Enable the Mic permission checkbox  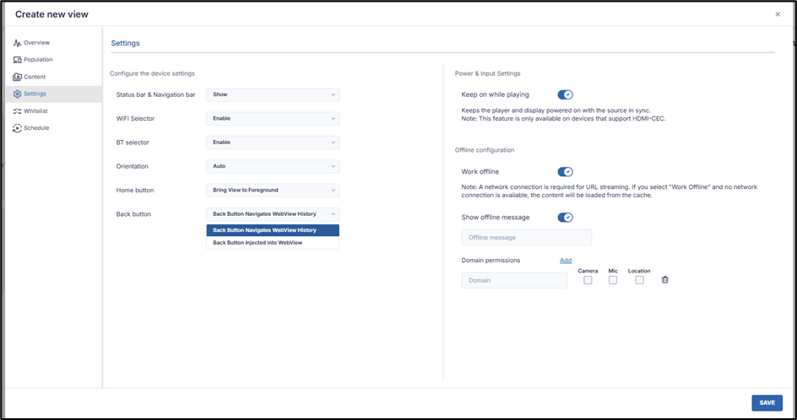click(613, 280)
